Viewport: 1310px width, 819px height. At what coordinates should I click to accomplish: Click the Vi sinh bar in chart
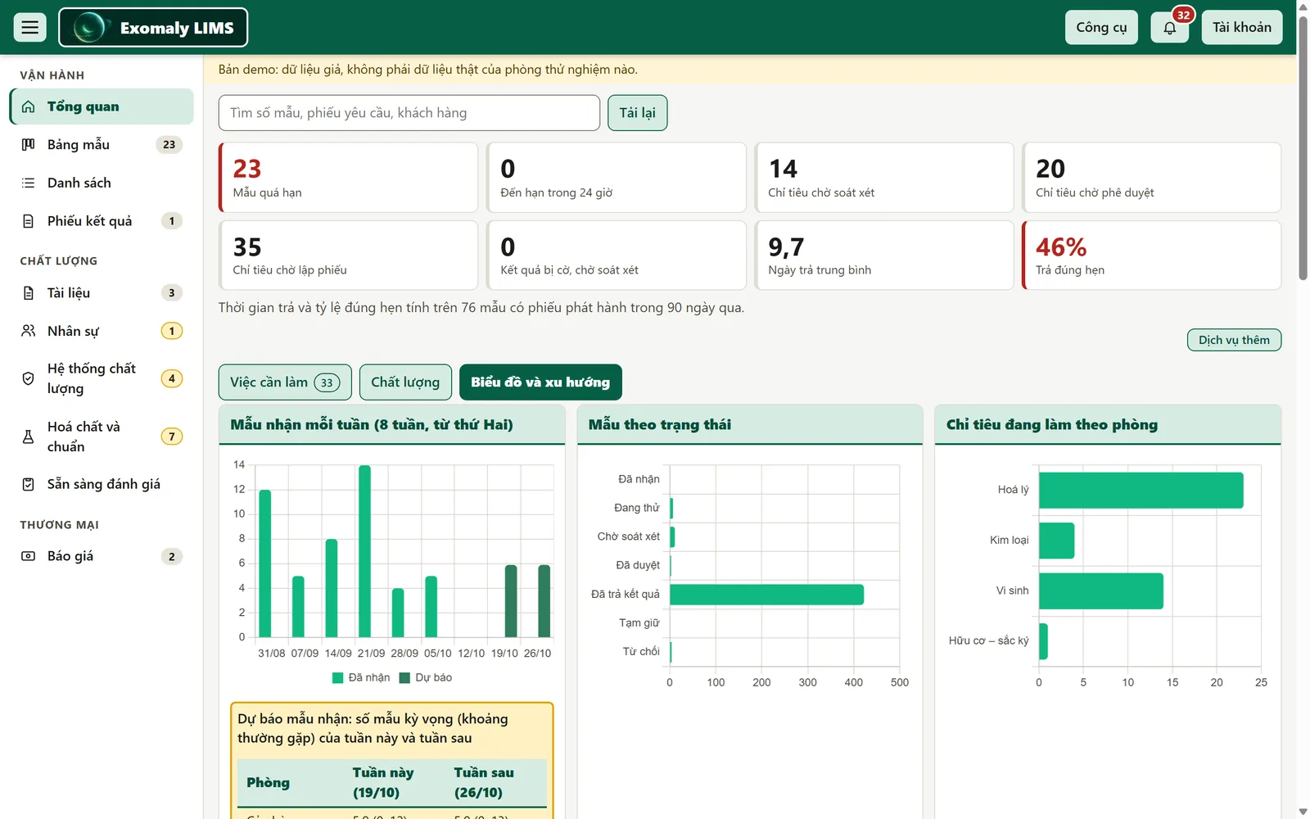(x=1100, y=591)
